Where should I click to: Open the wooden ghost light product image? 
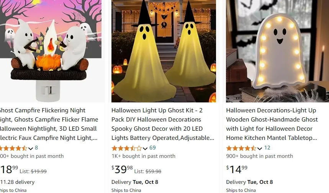click(x=277, y=51)
